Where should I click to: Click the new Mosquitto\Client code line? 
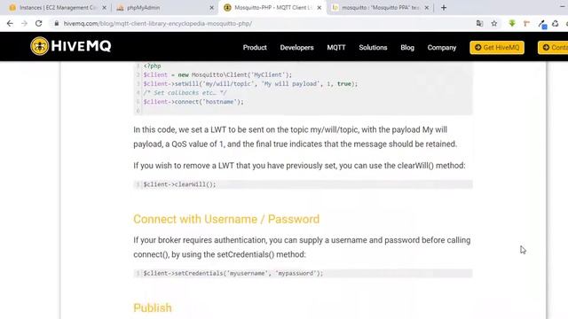click(x=217, y=74)
